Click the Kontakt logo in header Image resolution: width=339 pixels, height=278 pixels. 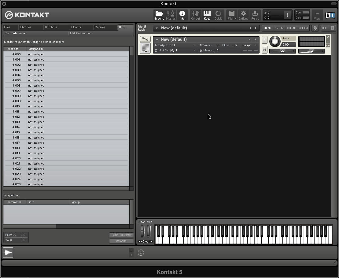pos(27,15)
